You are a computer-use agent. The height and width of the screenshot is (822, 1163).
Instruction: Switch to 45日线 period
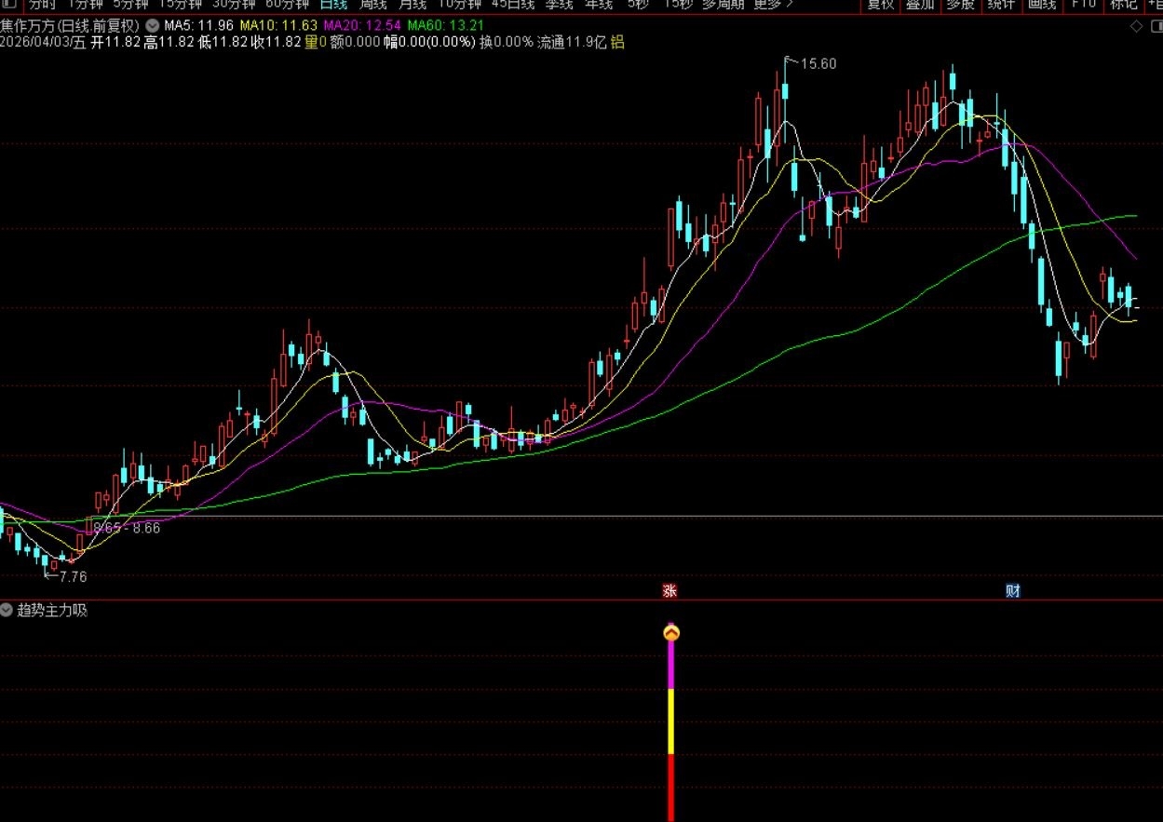[513, 5]
